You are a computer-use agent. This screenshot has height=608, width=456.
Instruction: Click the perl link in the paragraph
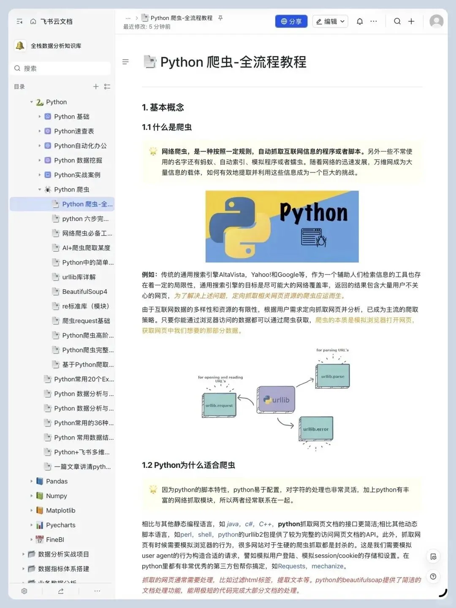tap(186, 535)
